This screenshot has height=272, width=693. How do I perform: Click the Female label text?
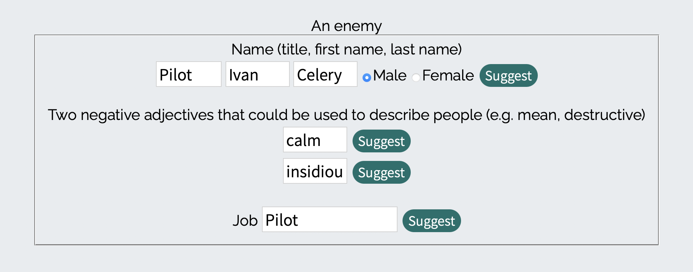[x=448, y=75]
